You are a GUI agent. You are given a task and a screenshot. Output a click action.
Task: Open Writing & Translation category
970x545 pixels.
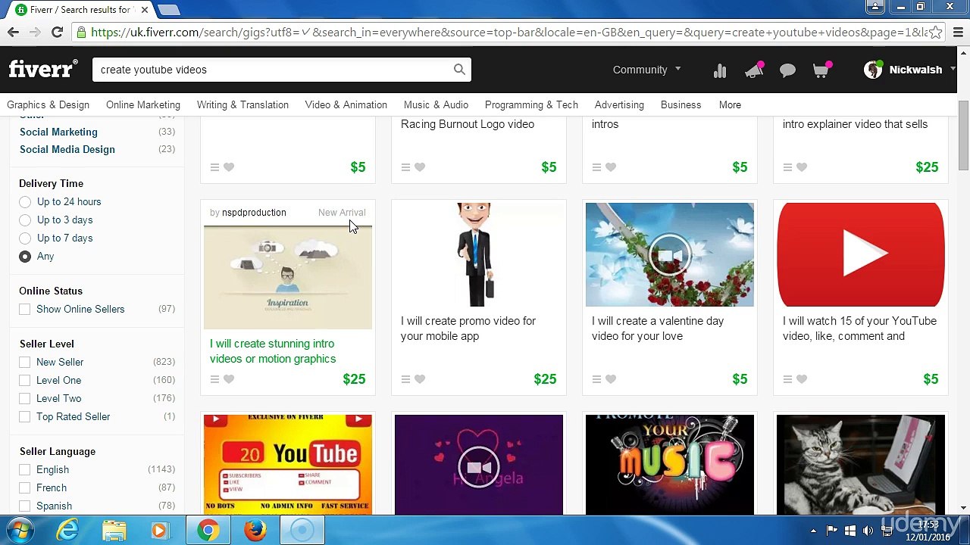(x=242, y=105)
